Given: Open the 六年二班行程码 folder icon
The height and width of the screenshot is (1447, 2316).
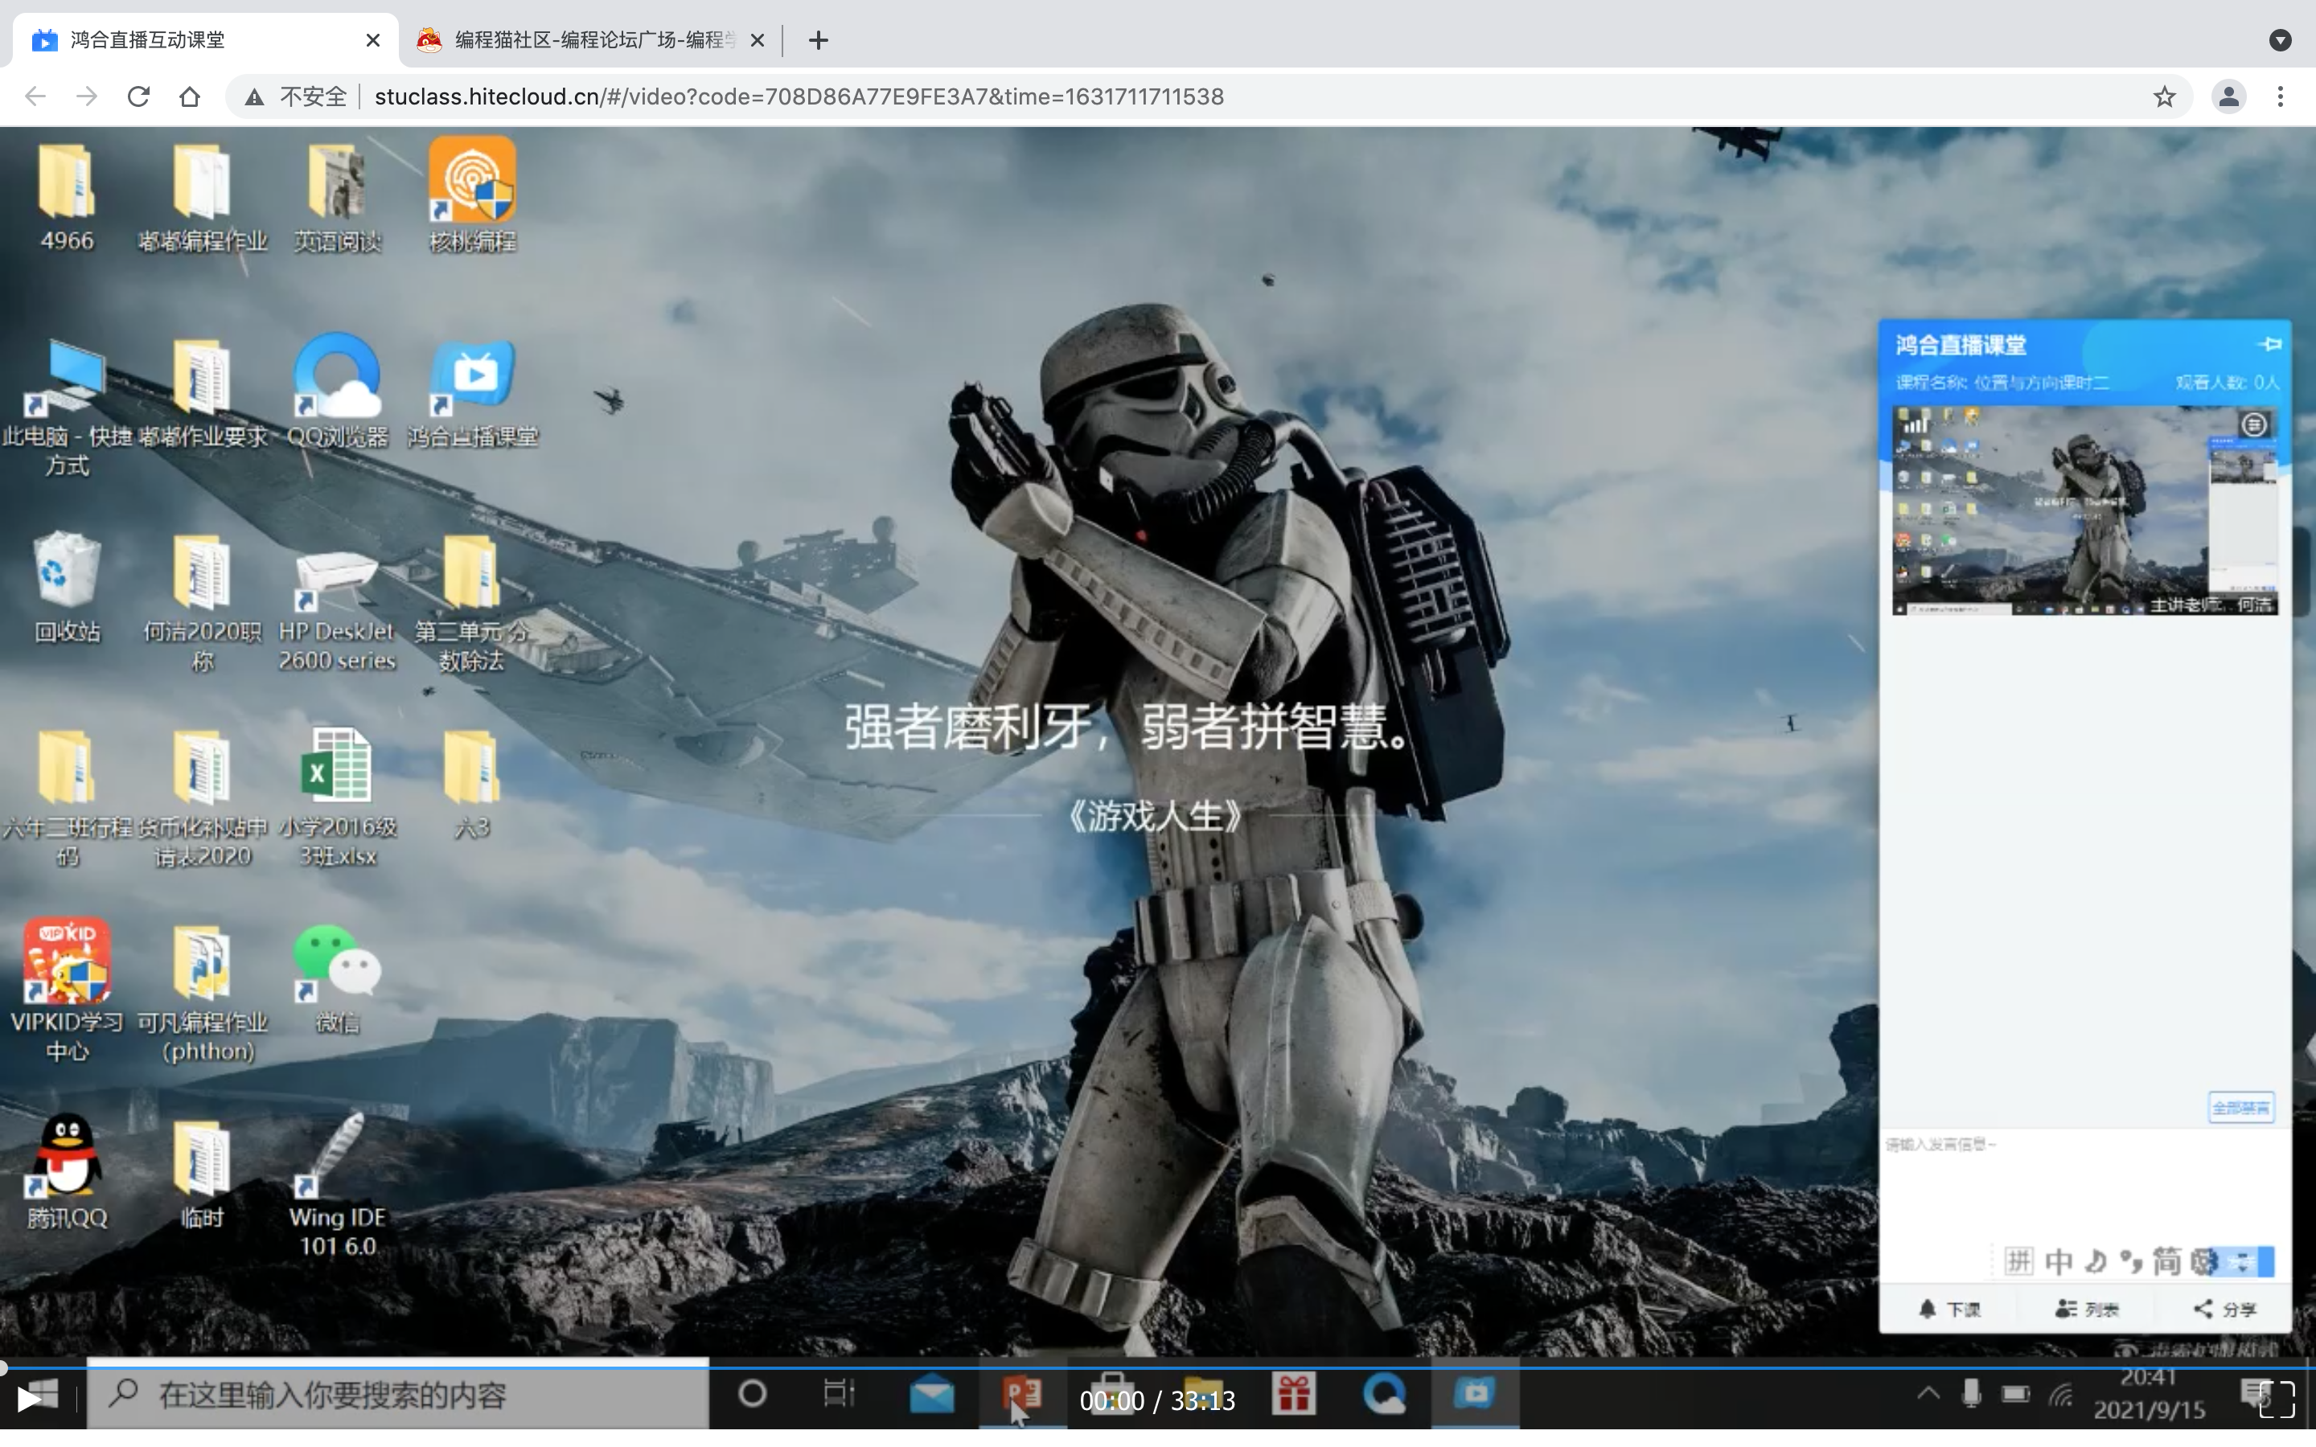Looking at the screenshot, I should click(67, 768).
